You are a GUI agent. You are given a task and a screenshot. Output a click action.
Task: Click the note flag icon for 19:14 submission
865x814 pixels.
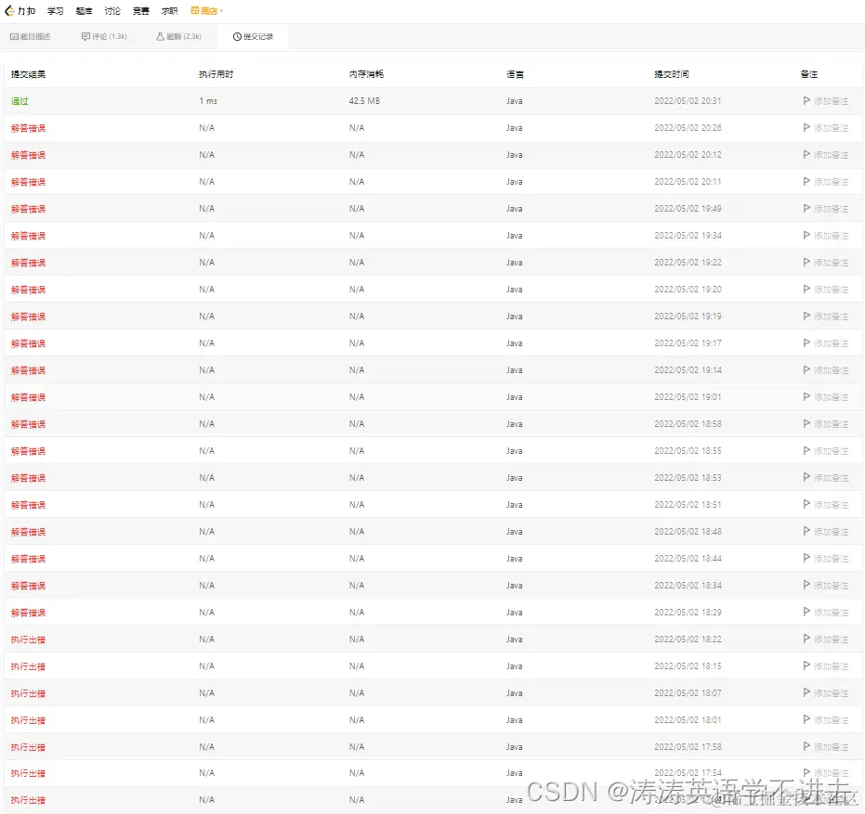click(806, 369)
